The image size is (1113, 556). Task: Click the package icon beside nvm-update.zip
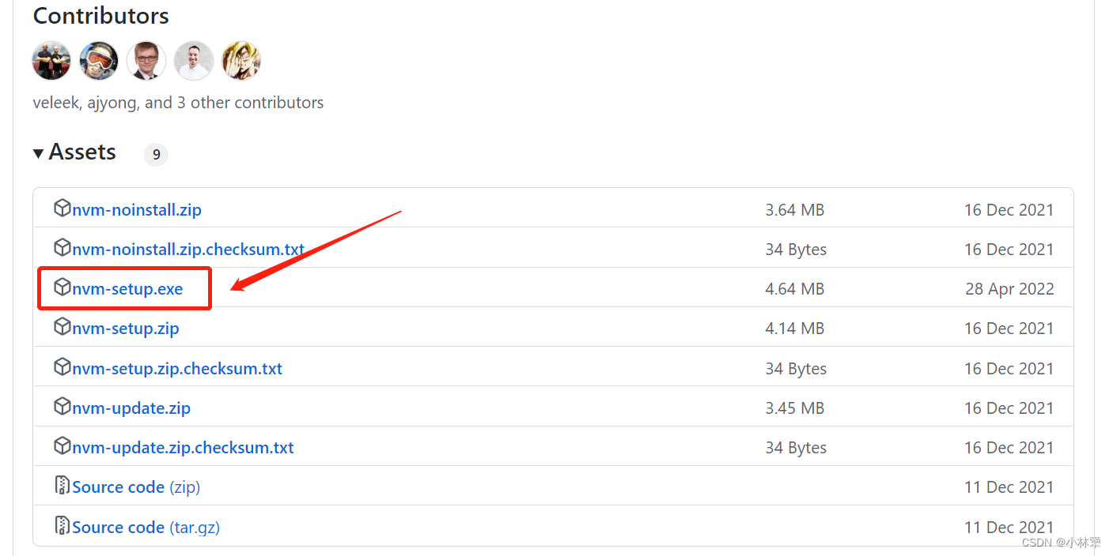tap(62, 407)
